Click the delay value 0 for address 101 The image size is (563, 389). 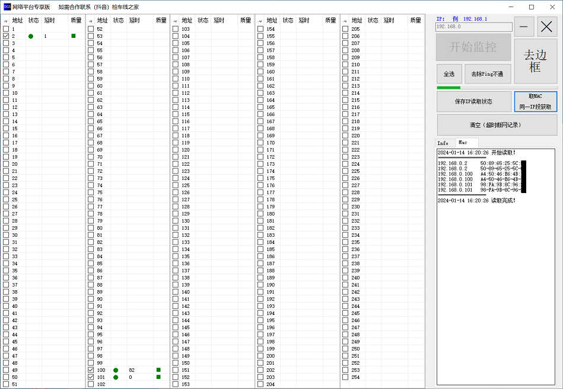(x=131, y=377)
